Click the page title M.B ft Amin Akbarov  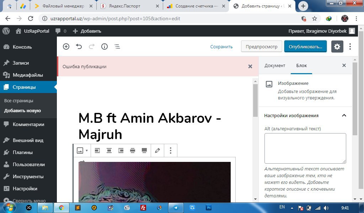[150, 126]
